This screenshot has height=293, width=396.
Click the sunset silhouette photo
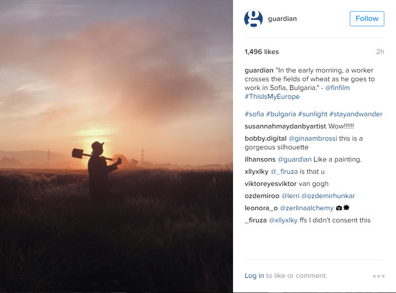116,146
